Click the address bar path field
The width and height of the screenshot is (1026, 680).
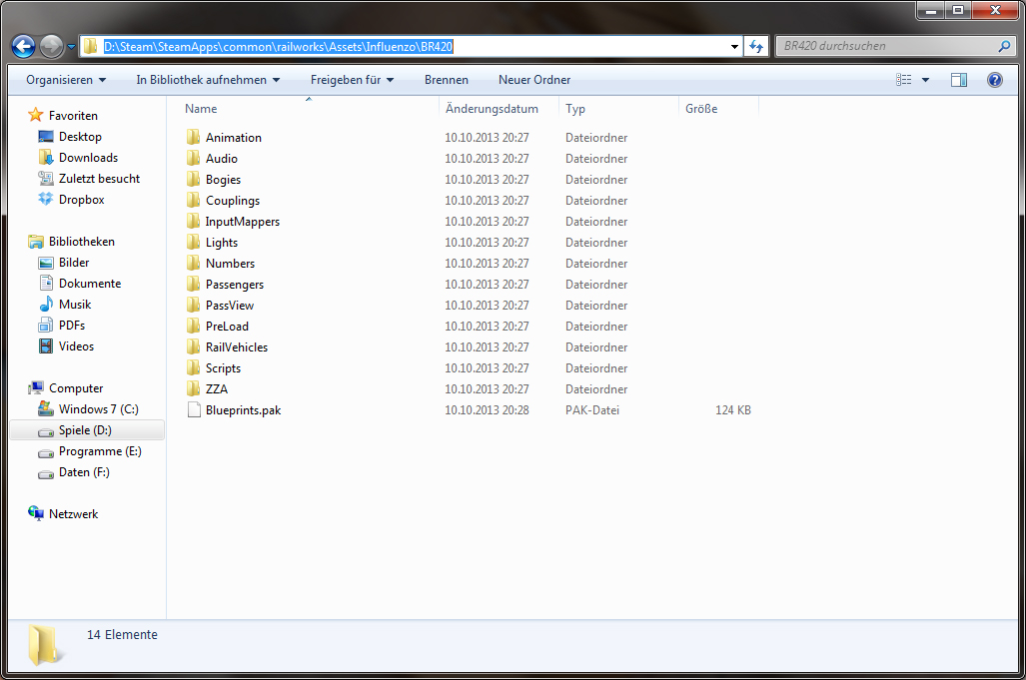point(411,46)
